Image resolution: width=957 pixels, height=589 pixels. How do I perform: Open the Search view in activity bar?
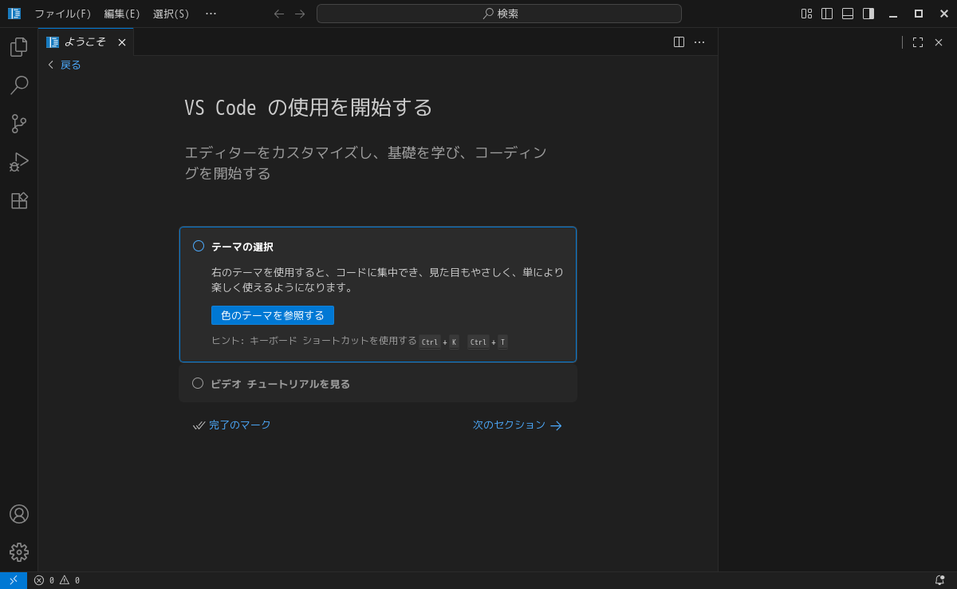point(19,85)
